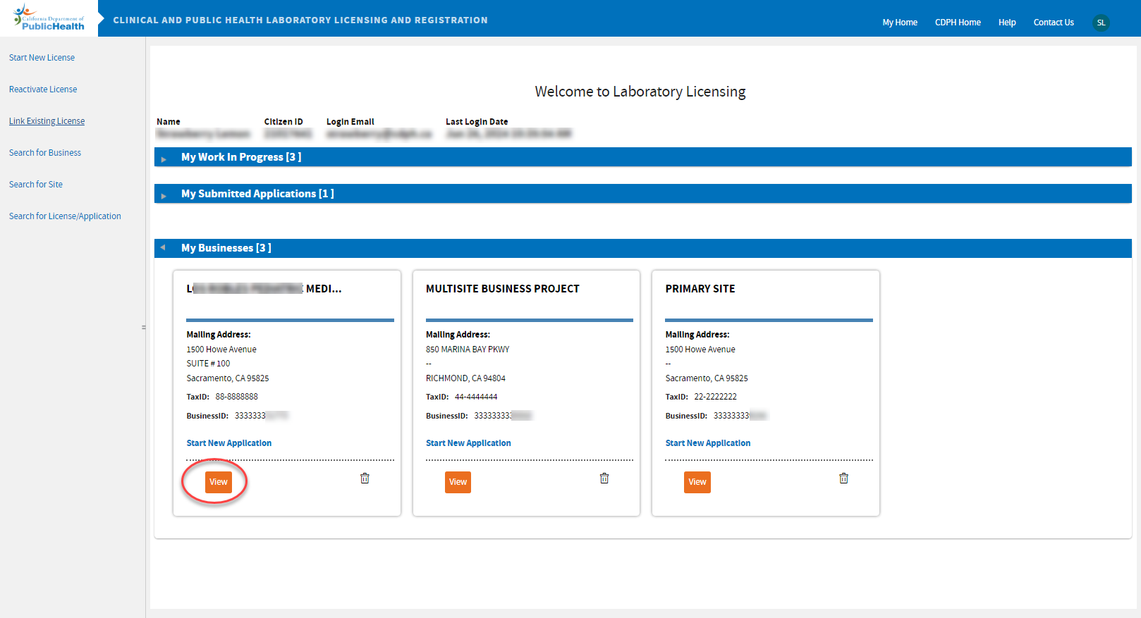Click Welcome to Laboratory Licensing heading
The height and width of the screenshot is (618, 1141).
pos(640,92)
